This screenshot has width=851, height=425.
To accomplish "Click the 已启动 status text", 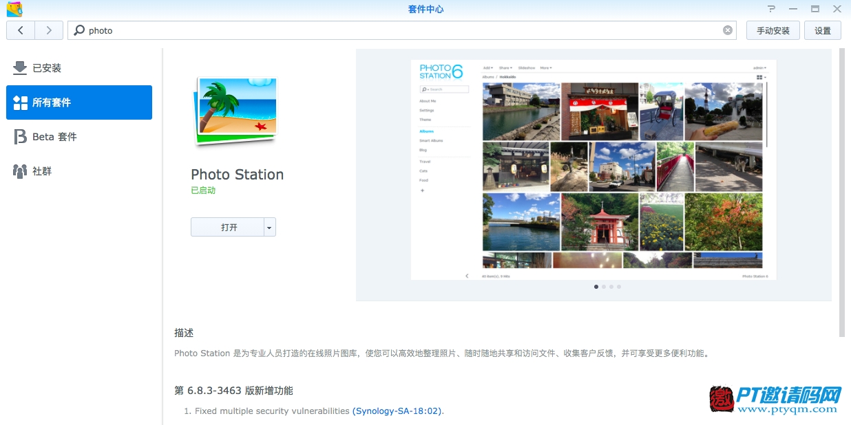I will point(203,190).
